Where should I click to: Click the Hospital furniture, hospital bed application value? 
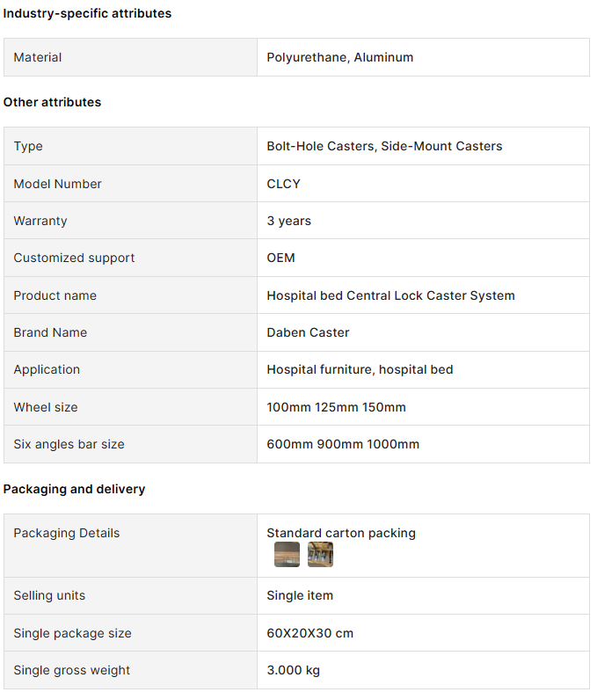[x=360, y=369]
